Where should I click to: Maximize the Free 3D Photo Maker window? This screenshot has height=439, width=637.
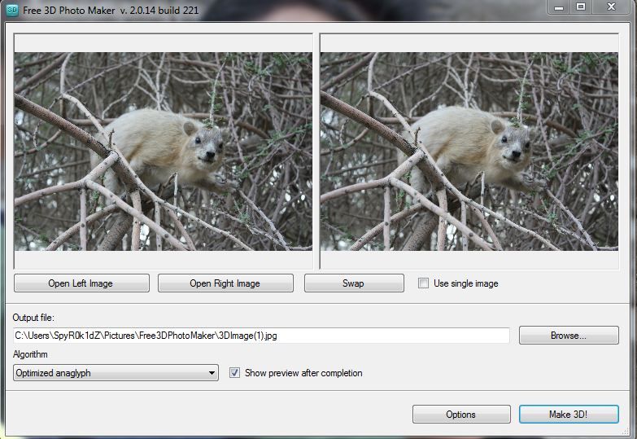(581, 7)
